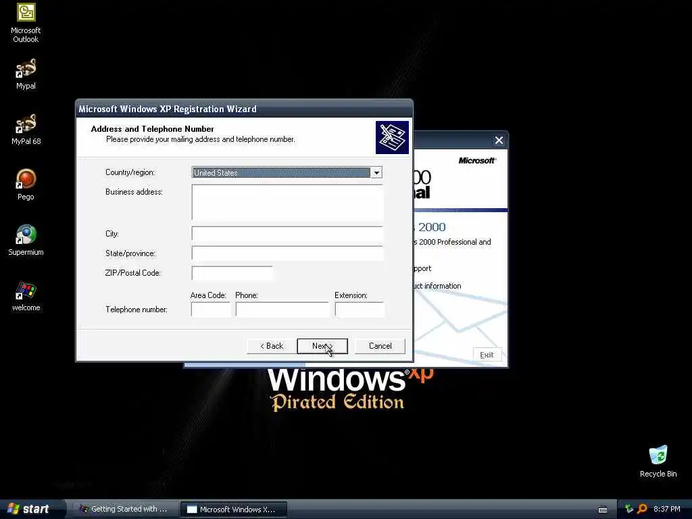Switch to Getting Started taskbar item
The width and height of the screenshot is (692, 519).
[x=124, y=510]
